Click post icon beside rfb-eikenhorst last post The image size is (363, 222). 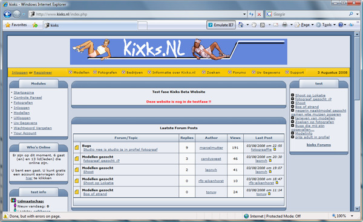[x=277, y=183]
